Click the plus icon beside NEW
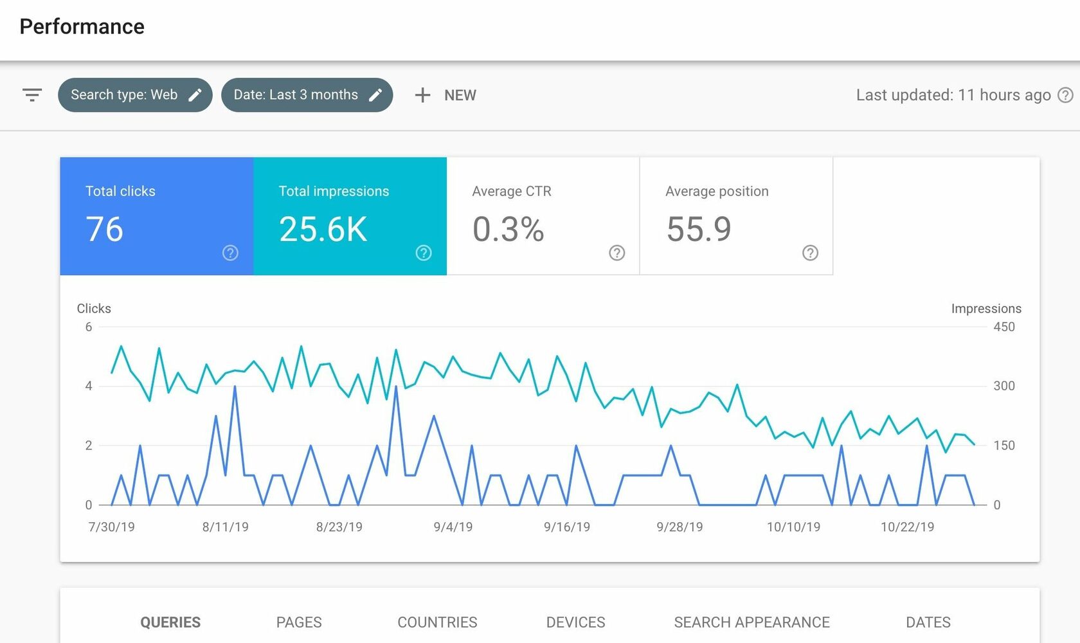 point(422,95)
